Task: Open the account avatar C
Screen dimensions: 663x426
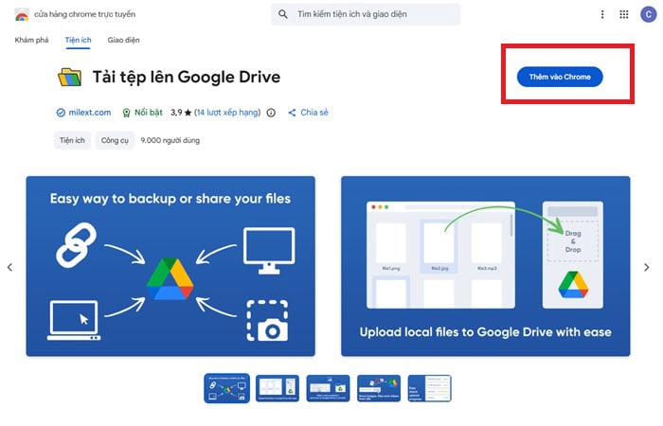Action: [x=648, y=14]
